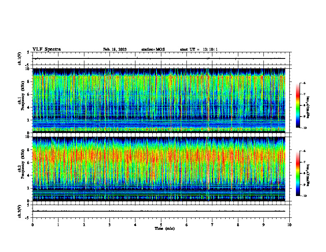
Task: Click the "station=MOS" header label
Action: pyautogui.click(x=153, y=49)
